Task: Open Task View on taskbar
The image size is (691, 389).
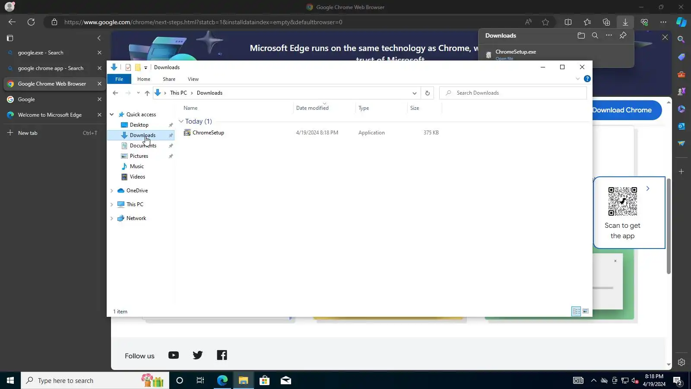Action: click(x=200, y=380)
